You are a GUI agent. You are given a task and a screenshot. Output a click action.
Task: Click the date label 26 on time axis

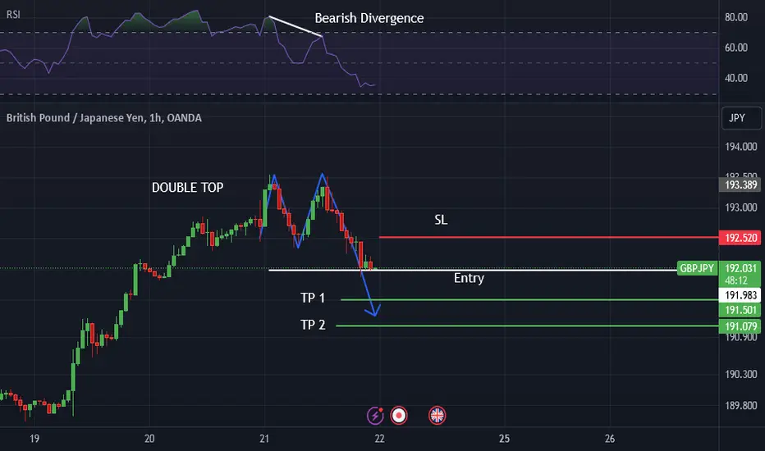(x=609, y=439)
